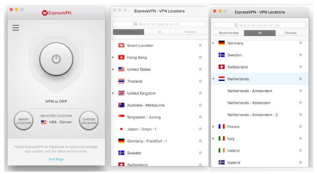Viewport: 317px width, 174px height.
Task: Expand United States locations
Action: (113, 69)
